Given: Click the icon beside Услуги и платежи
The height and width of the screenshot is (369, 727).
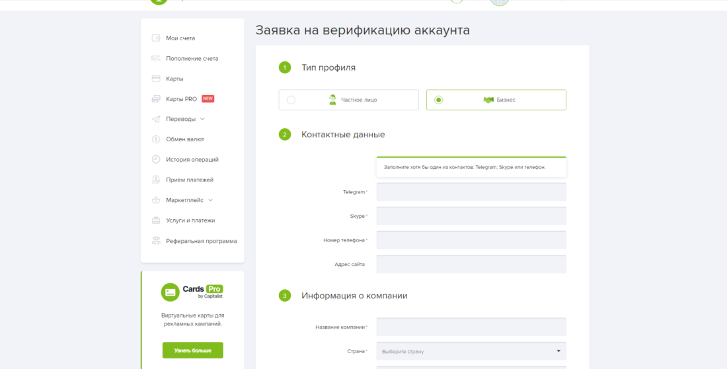Looking at the screenshot, I should (x=156, y=220).
